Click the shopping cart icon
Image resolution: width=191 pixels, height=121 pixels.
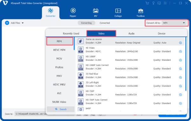(x=147, y=3)
